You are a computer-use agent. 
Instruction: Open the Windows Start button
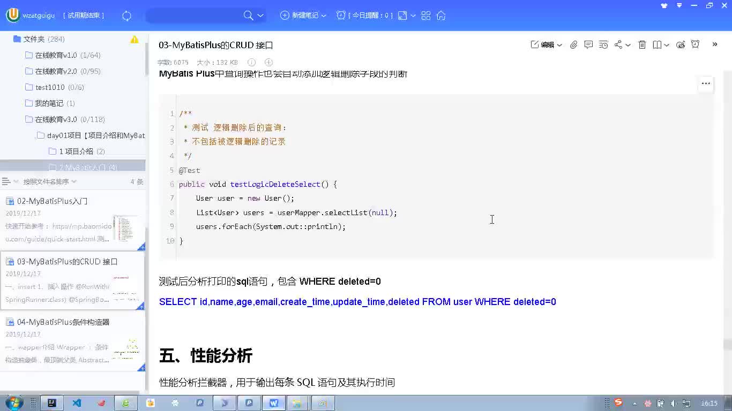(13, 402)
